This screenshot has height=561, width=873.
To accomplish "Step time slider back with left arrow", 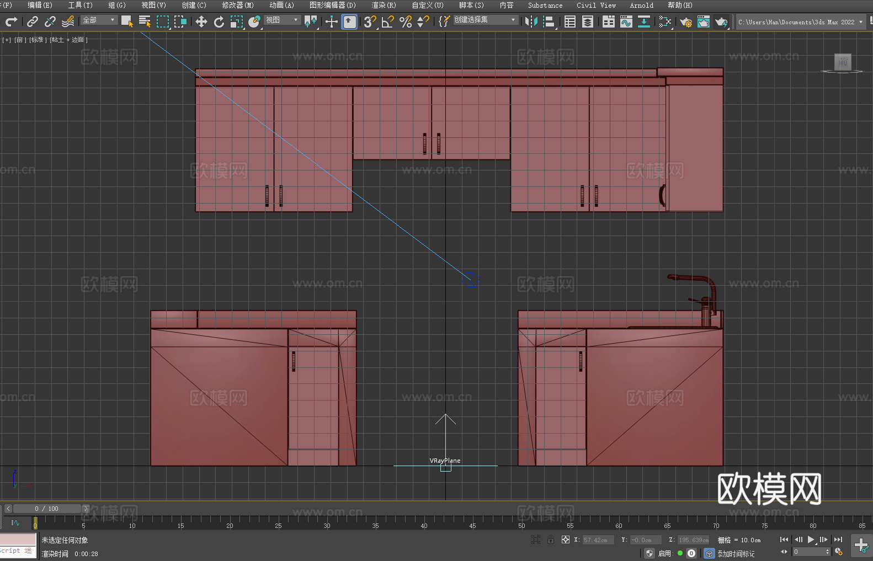I will (8, 509).
